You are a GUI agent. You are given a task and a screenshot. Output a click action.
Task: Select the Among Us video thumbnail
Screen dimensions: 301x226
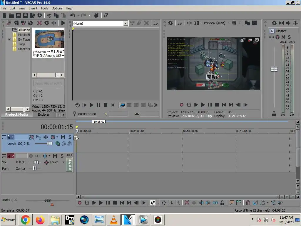(x=49, y=39)
